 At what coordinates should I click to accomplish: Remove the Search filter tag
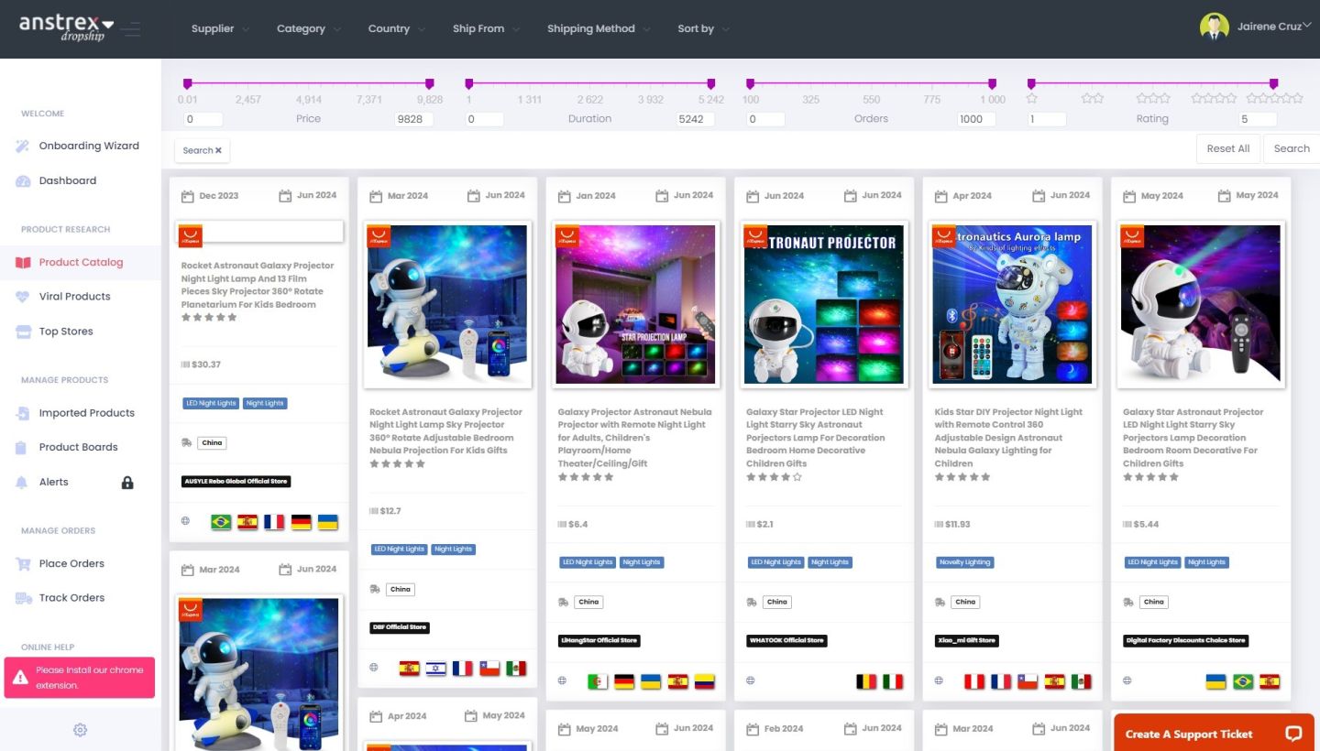click(x=218, y=150)
